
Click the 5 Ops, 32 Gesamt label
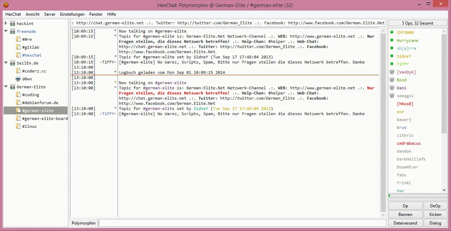pyautogui.click(x=418, y=23)
